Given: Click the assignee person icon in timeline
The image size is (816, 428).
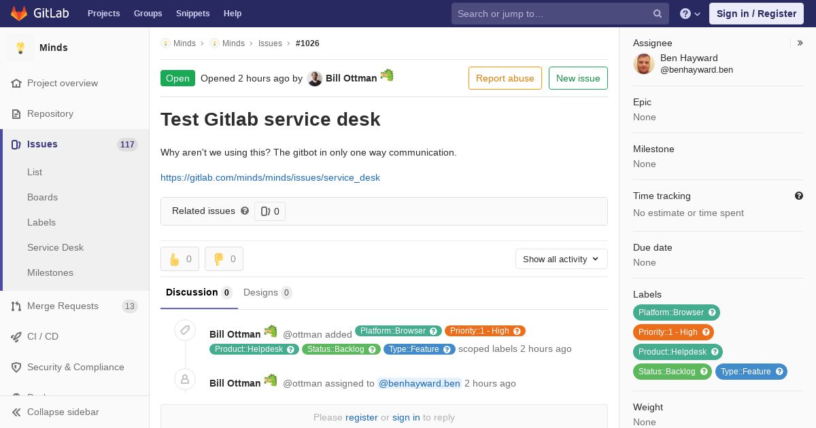Looking at the screenshot, I should click(185, 380).
